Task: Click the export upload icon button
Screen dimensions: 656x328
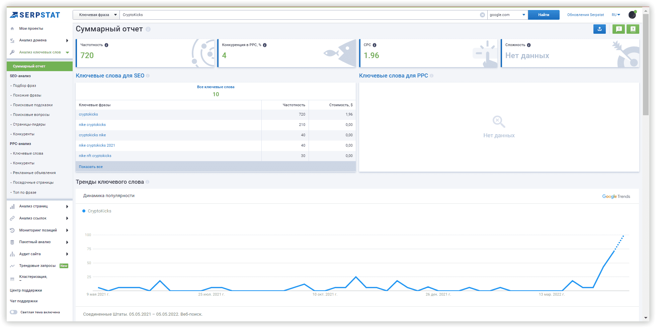Action: [599, 29]
